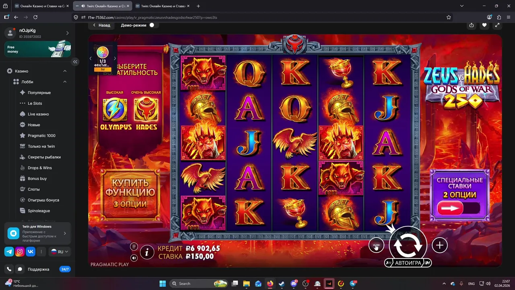Open Поддержка 24/7 support
515x290 pixels.
pyautogui.click(x=48, y=269)
